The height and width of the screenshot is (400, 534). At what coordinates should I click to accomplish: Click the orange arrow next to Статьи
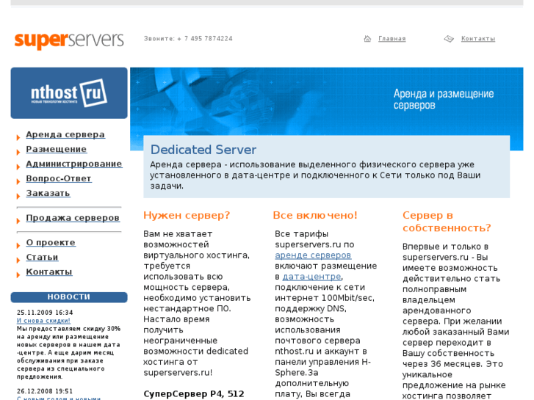pyautogui.click(x=18, y=260)
